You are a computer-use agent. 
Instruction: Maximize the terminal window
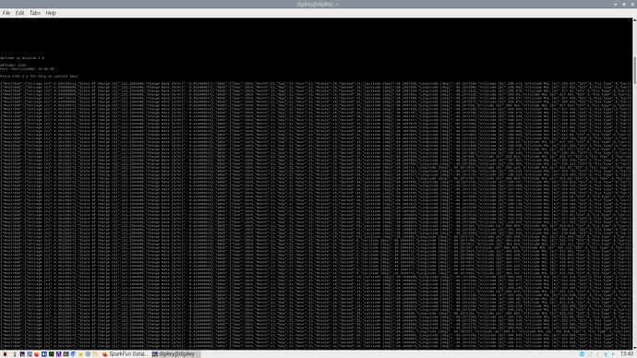(624, 4)
